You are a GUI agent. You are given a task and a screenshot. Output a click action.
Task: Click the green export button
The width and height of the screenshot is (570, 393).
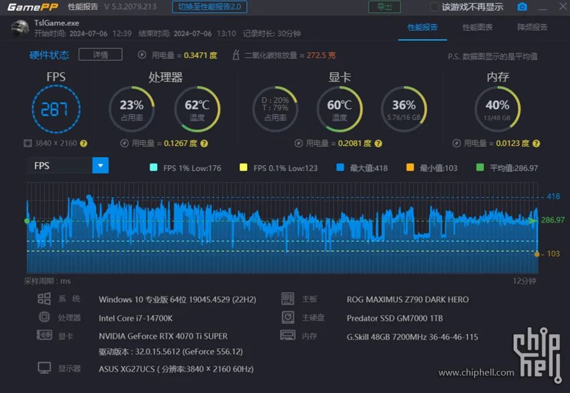click(x=384, y=7)
